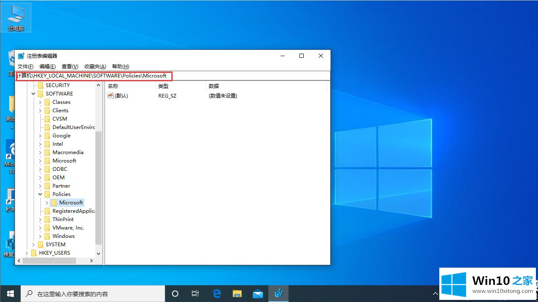Open File Explorer from taskbar
The height and width of the screenshot is (302, 538).
(237, 294)
